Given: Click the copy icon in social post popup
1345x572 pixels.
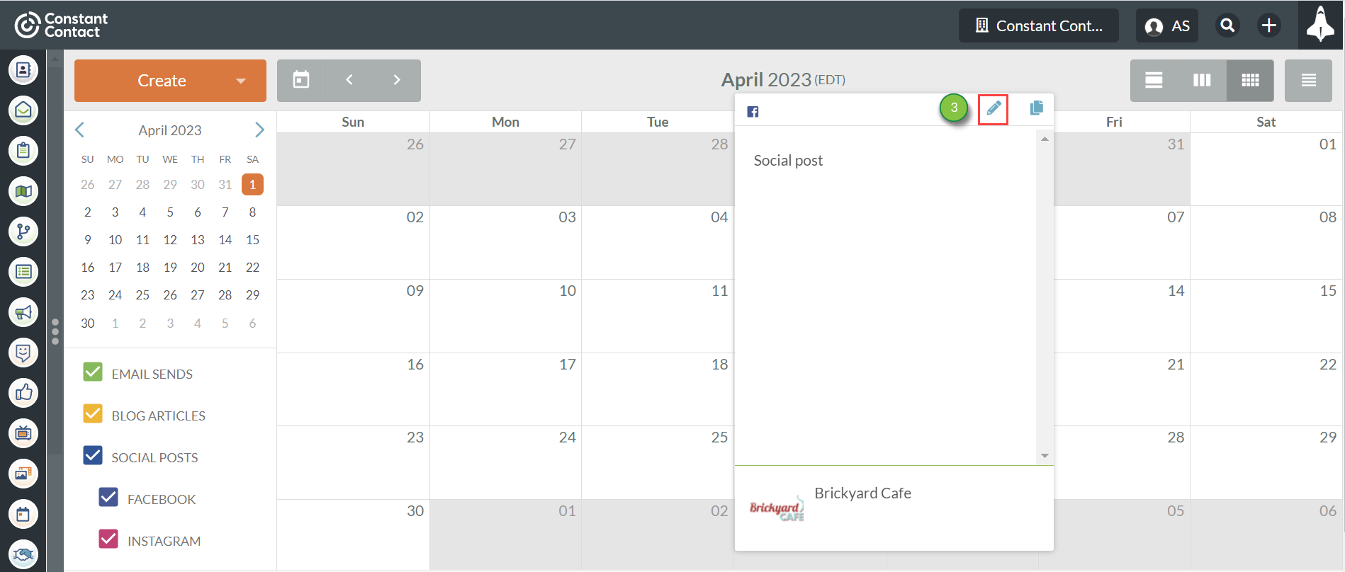Looking at the screenshot, I should pyautogui.click(x=1036, y=108).
